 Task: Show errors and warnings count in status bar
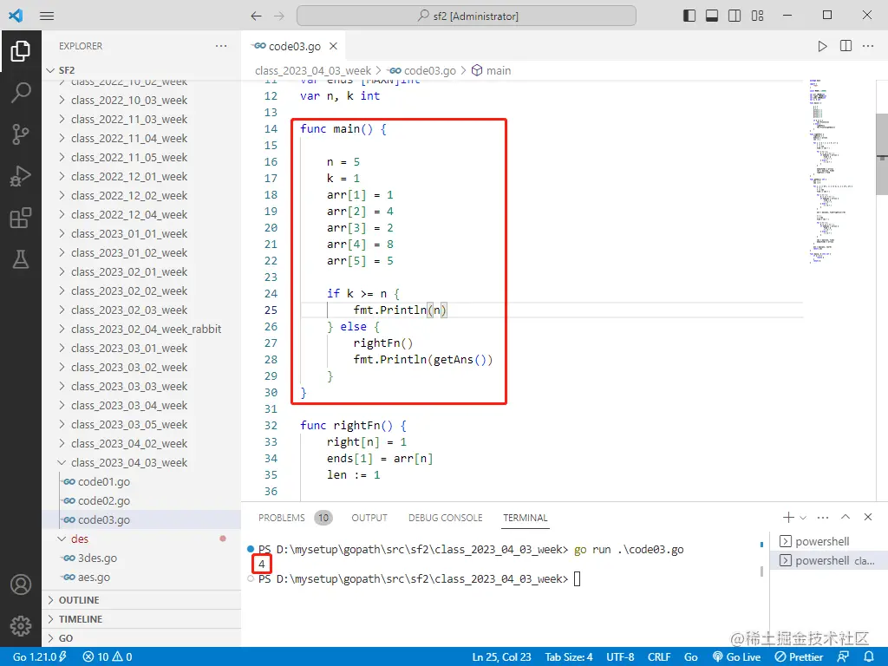108,657
